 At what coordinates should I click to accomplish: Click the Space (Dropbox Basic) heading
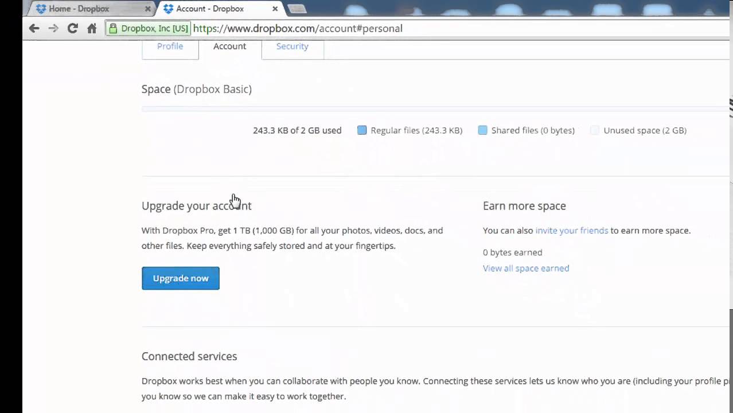[197, 89]
